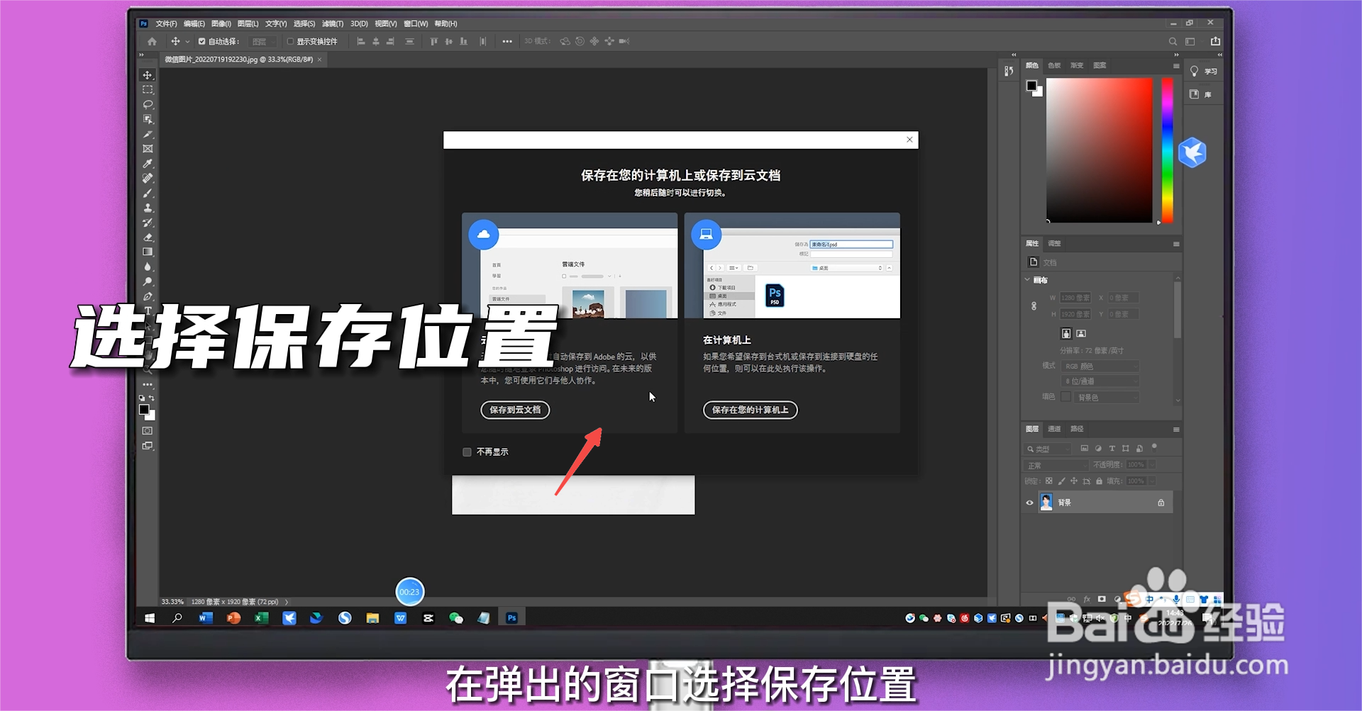Viewport: 1362px width, 711px height.
Task: Toggle the 自动选择 checkbox
Action: point(202,41)
